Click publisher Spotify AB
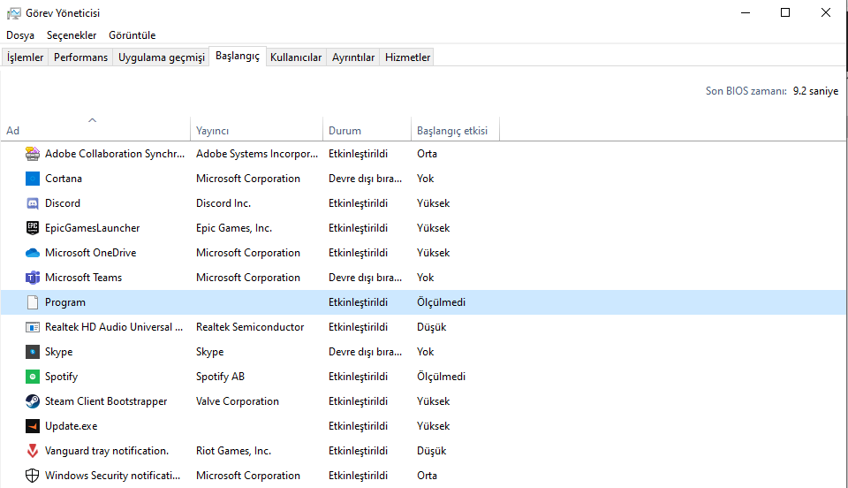The image size is (848, 488). [x=220, y=377]
